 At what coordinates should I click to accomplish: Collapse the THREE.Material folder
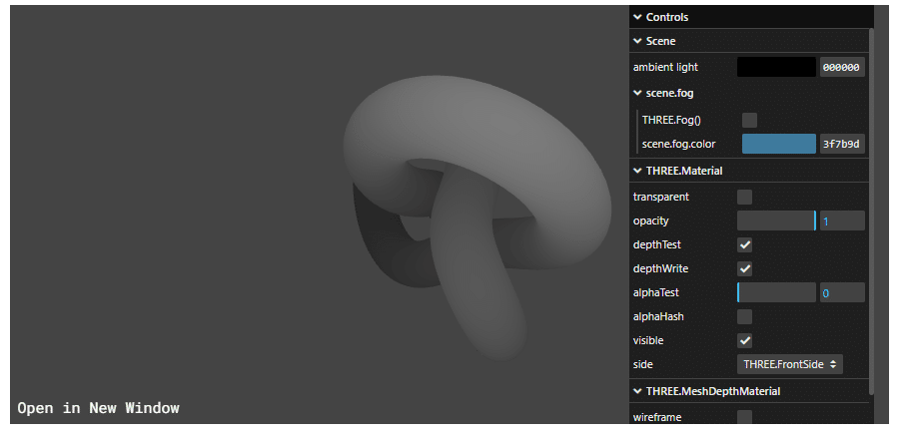[749, 171]
